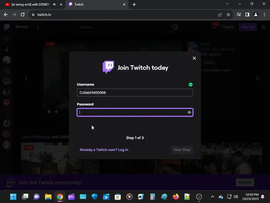Toggle the Chrome side panel
The image size is (270, 203).
(247, 15)
